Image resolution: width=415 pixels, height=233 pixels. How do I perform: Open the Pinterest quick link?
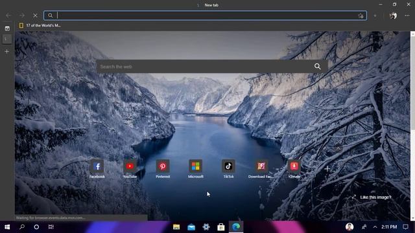(x=163, y=169)
